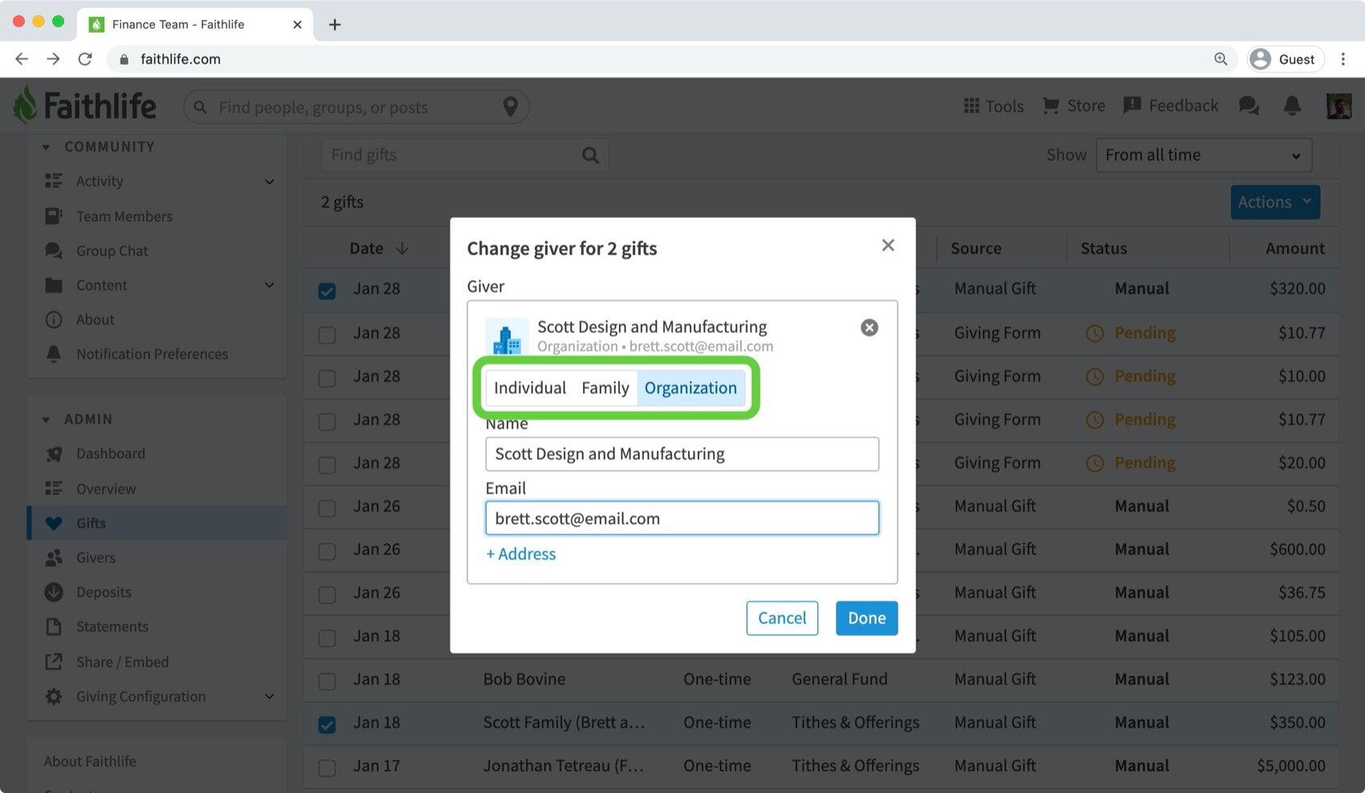Image resolution: width=1365 pixels, height=793 pixels.
Task: Open the Store cart link
Action: pyautogui.click(x=1074, y=106)
